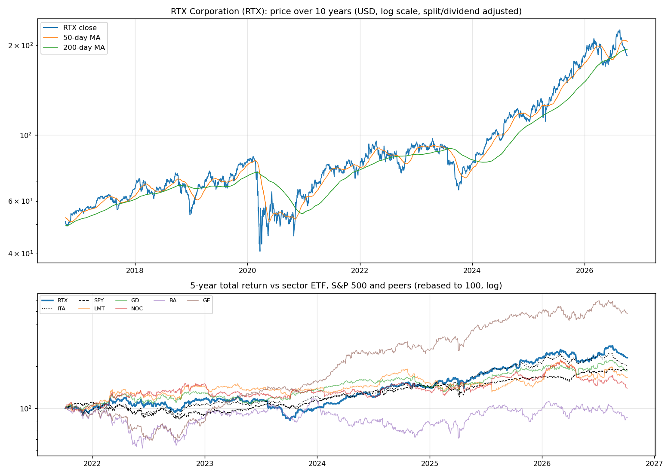The width and height of the screenshot is (671, 475).
Task: Click the 2025 tick label on the lower chart
Action: coord(429,463)
